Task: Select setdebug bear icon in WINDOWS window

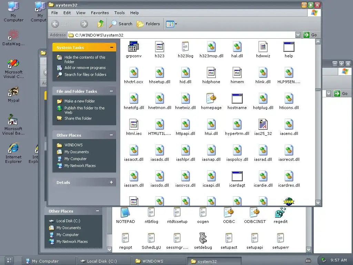Action: [x=203, y=238]
